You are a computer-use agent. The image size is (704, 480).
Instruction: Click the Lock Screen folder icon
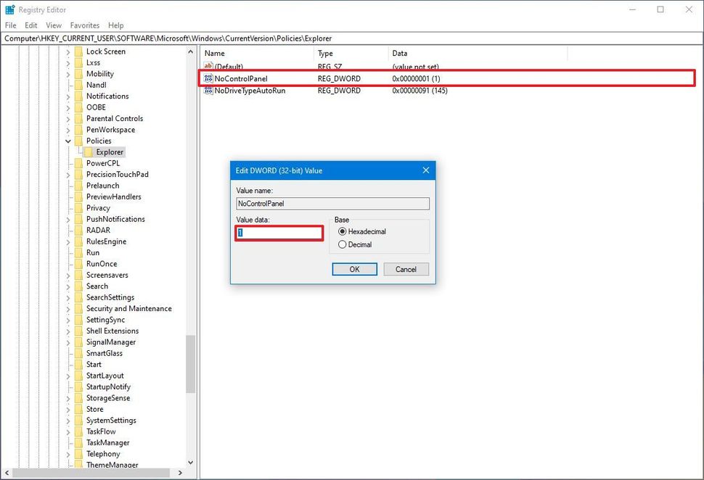point(80,51)
